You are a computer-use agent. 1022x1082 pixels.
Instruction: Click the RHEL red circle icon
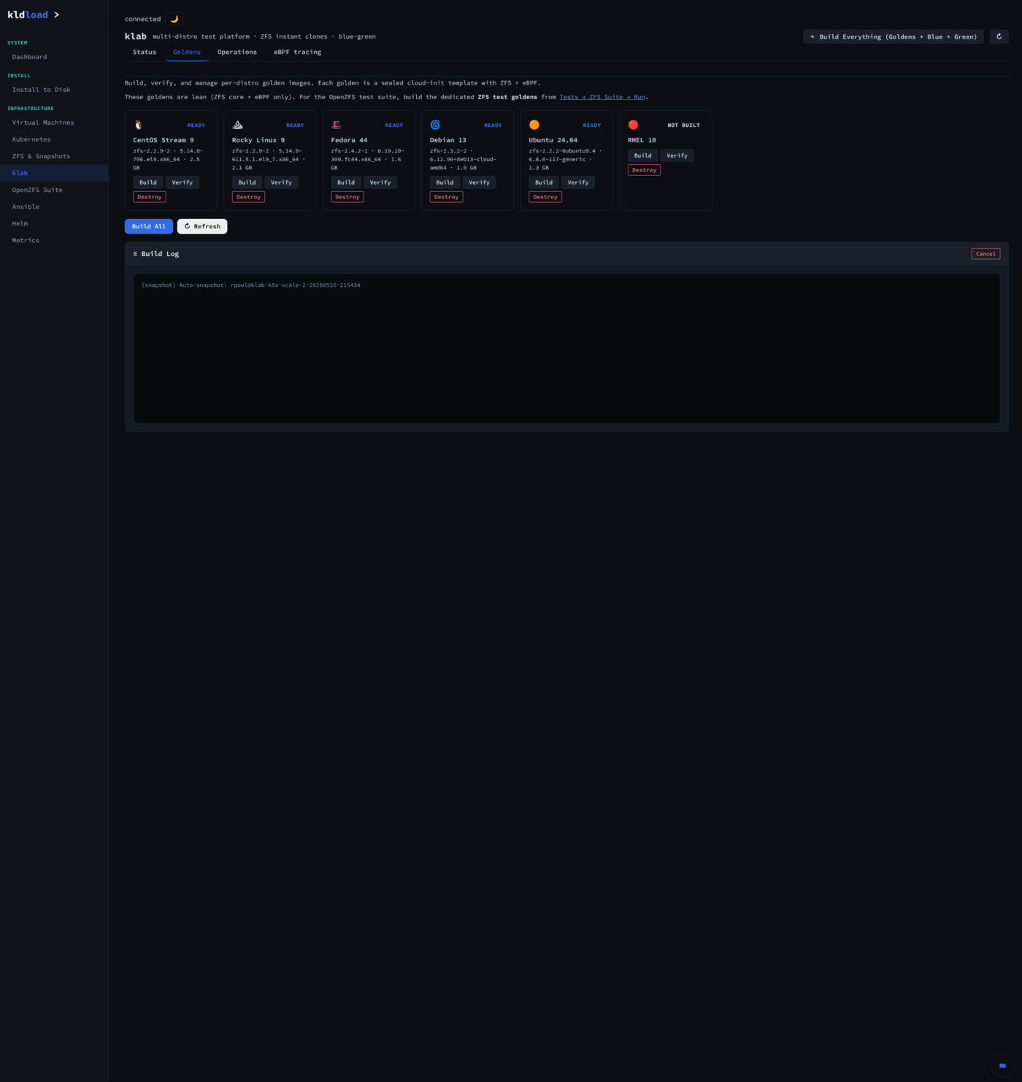pos(633,125)
